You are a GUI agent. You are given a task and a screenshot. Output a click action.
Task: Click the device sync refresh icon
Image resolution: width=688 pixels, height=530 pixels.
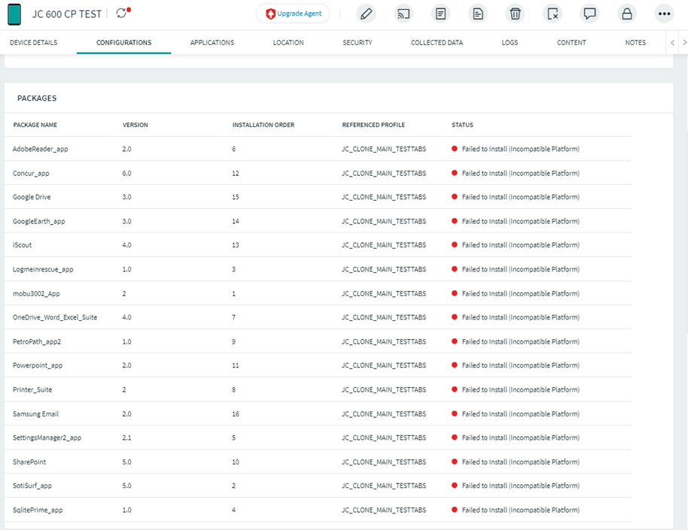click(122, 14)
